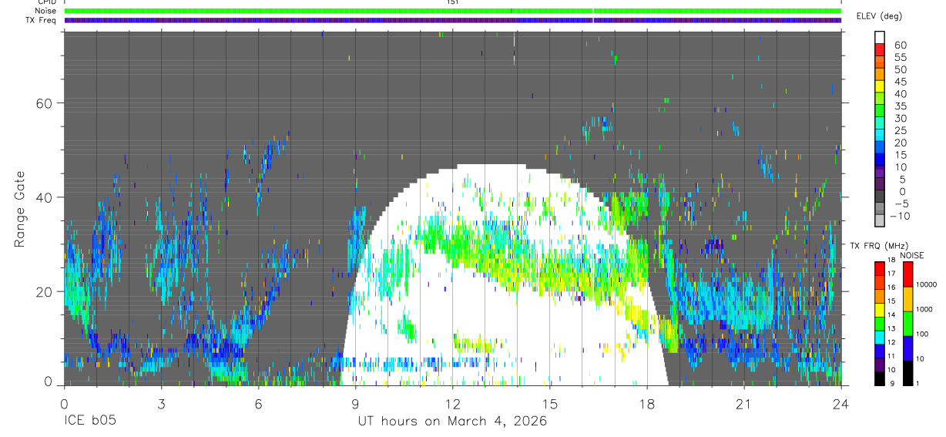Click the 'ICE b05' radar beam label
The height and width of the screenshot is (437, 946).
pos(91,421)
